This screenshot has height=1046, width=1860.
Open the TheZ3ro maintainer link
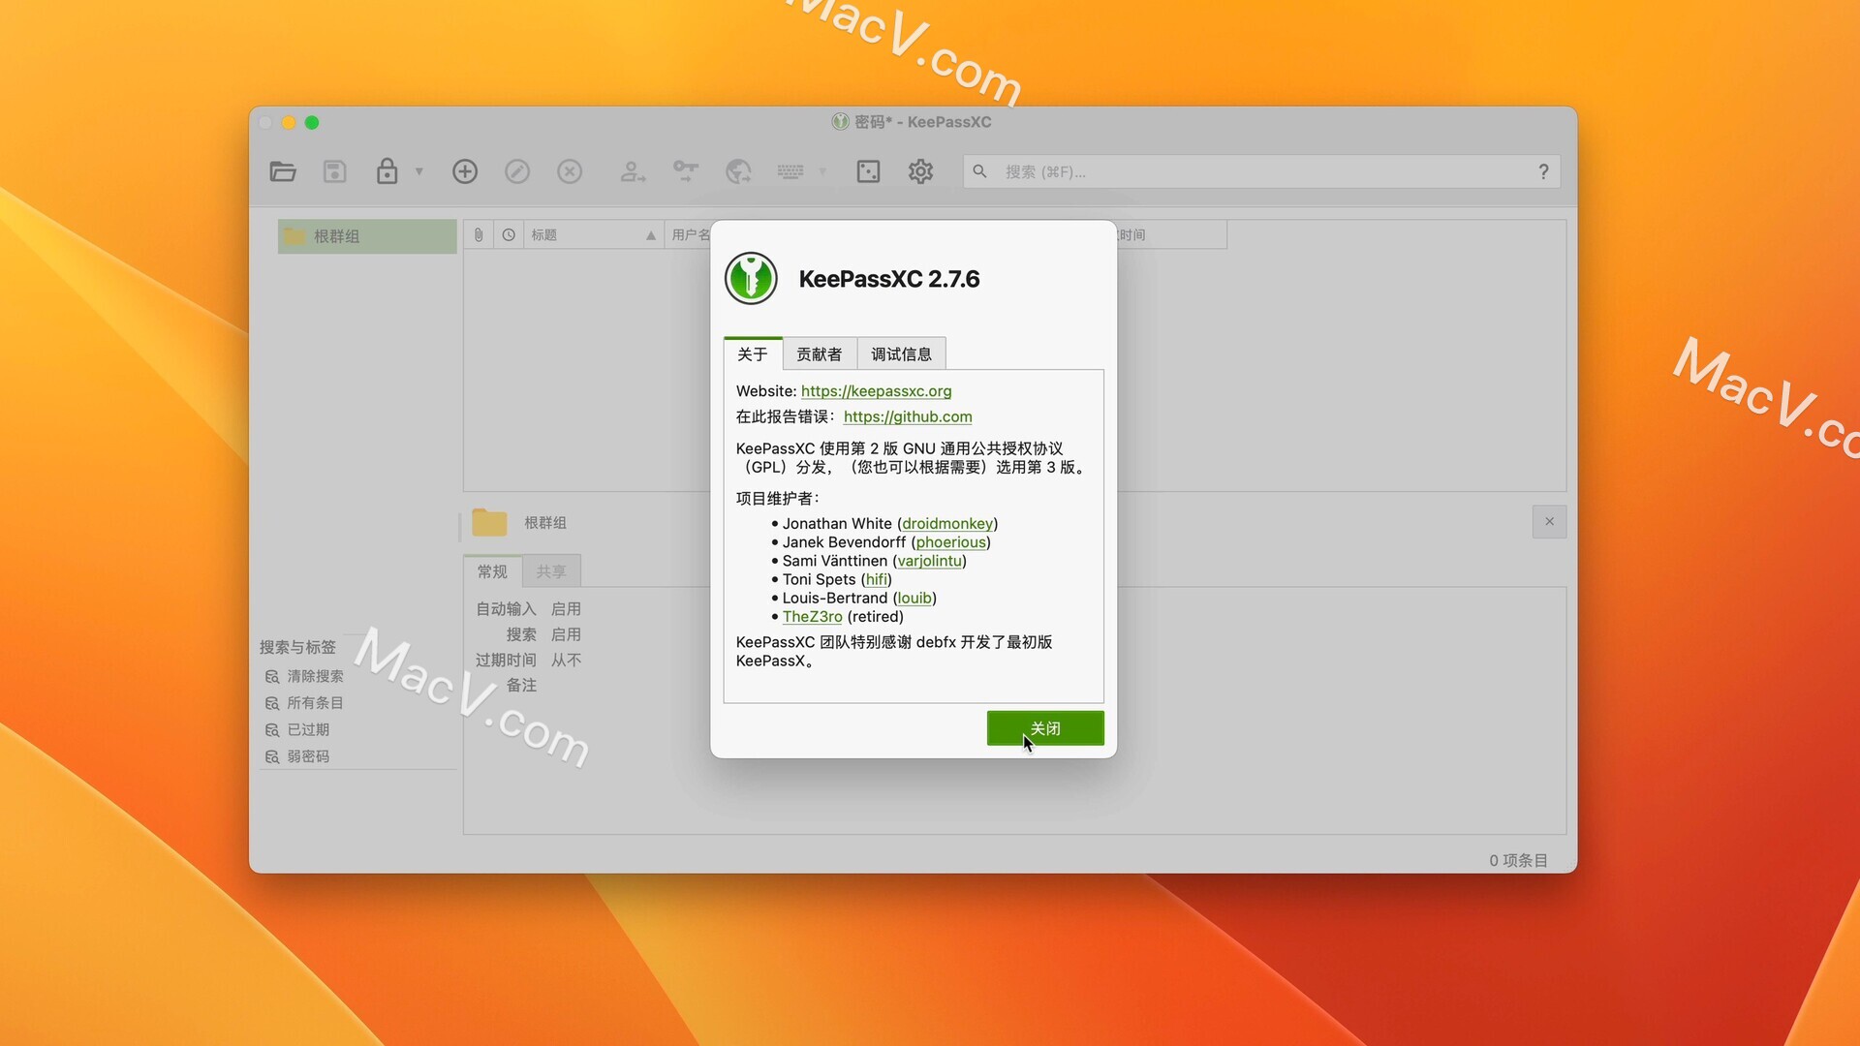pyautogui.click(x=812, y=617)
